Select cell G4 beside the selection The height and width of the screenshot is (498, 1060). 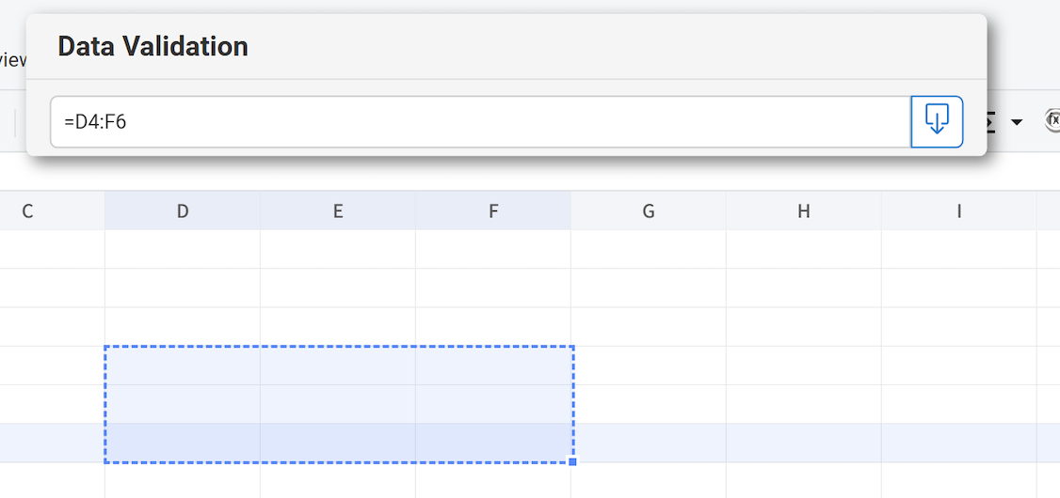click(x=649, y=366)
